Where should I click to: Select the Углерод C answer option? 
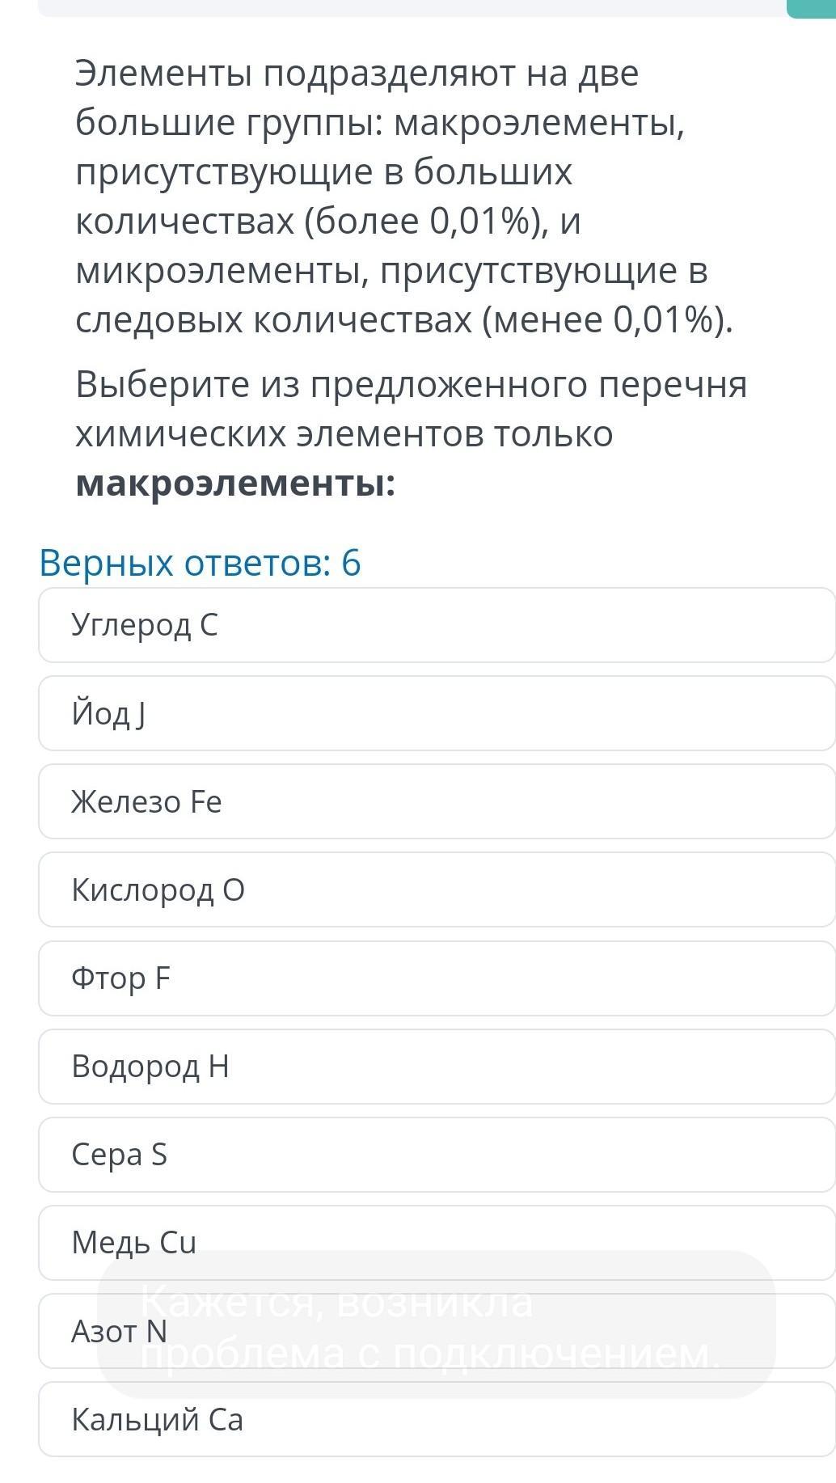pyautogui.click(x=437, y=625)
